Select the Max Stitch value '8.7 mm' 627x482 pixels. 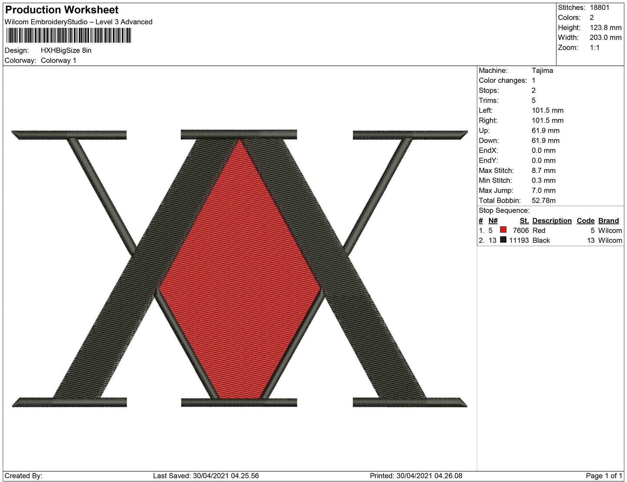(544, 170)
